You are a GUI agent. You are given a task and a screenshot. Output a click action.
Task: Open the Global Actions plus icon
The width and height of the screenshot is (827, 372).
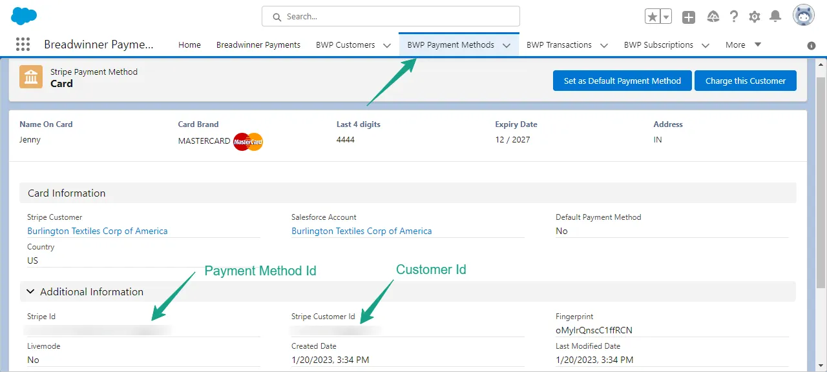tap(689, 17)
